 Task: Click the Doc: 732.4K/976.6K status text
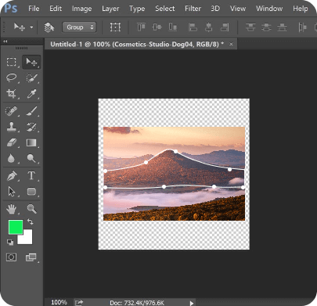[x=137, y=303]
